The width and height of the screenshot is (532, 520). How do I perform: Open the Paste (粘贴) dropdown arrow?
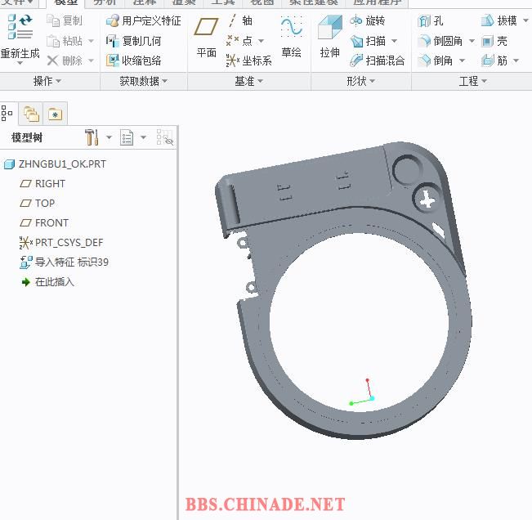[91, 41]
